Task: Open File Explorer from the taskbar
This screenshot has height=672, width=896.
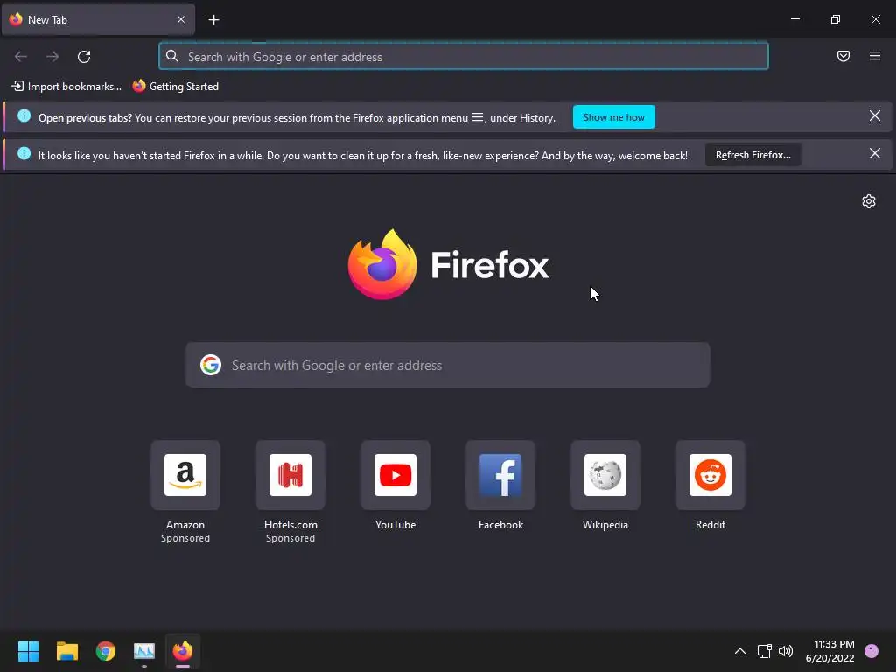Action: (x=66, y=651)
